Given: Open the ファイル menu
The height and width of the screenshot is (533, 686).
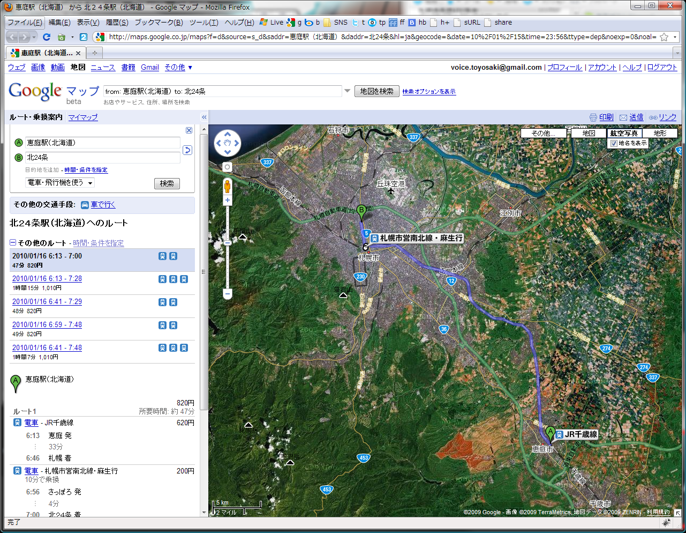Looking at the screenshot, I should pyautogui.click(x=25, y=23).
